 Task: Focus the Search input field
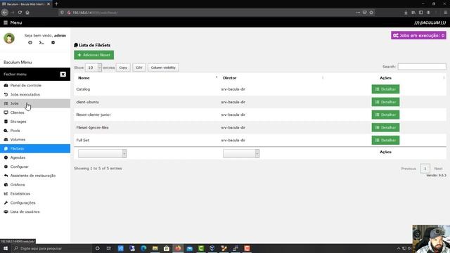[422, 67]
